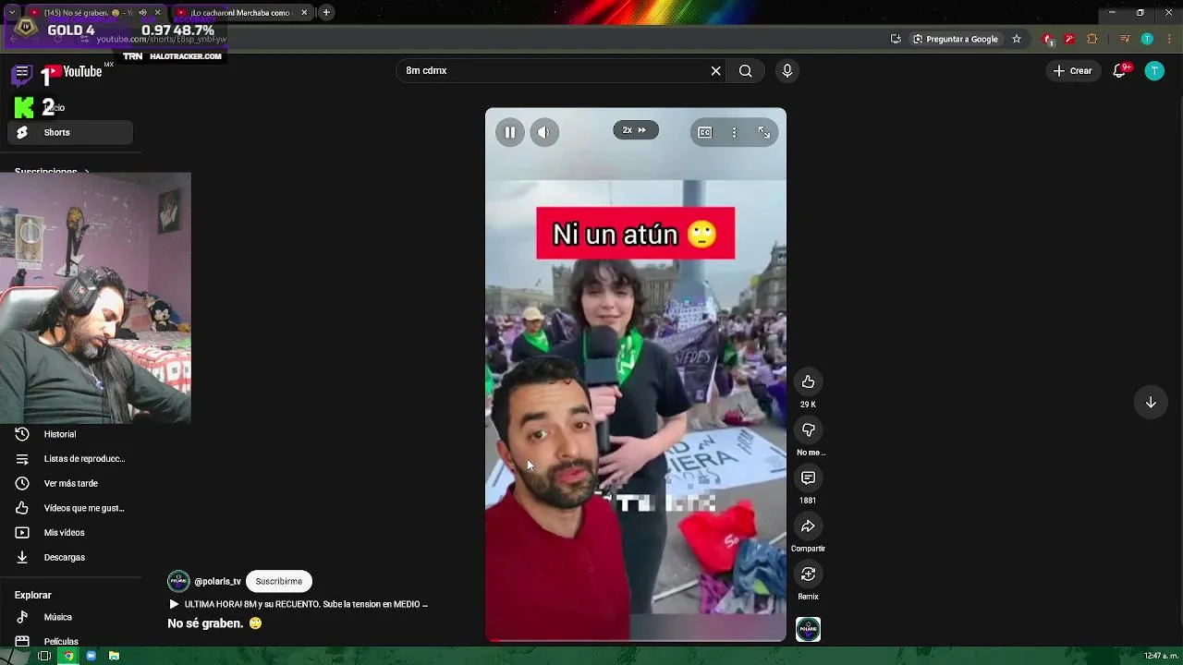
Task: Mute the Short's volume
Action: click(543, 132)
